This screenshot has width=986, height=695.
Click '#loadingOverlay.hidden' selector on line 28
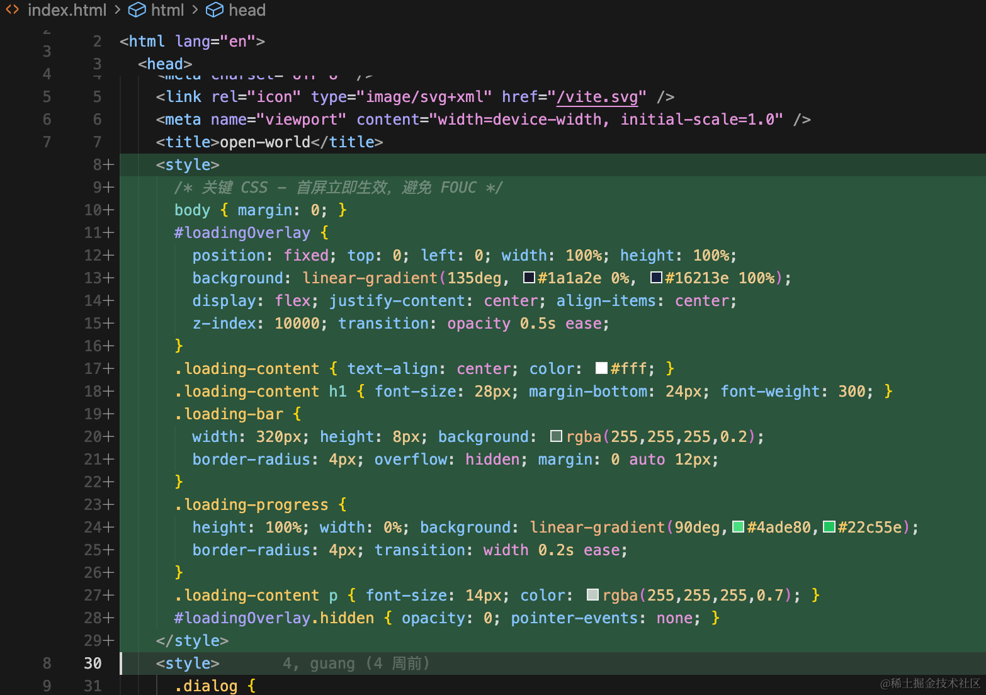pos(274,618)
